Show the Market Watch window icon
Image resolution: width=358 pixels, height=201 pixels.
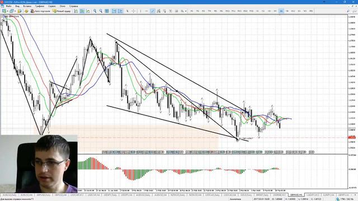(x=20, y=11)
